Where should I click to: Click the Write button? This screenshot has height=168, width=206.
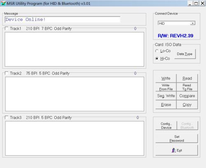pyautogui.click(x=166, y=78)
